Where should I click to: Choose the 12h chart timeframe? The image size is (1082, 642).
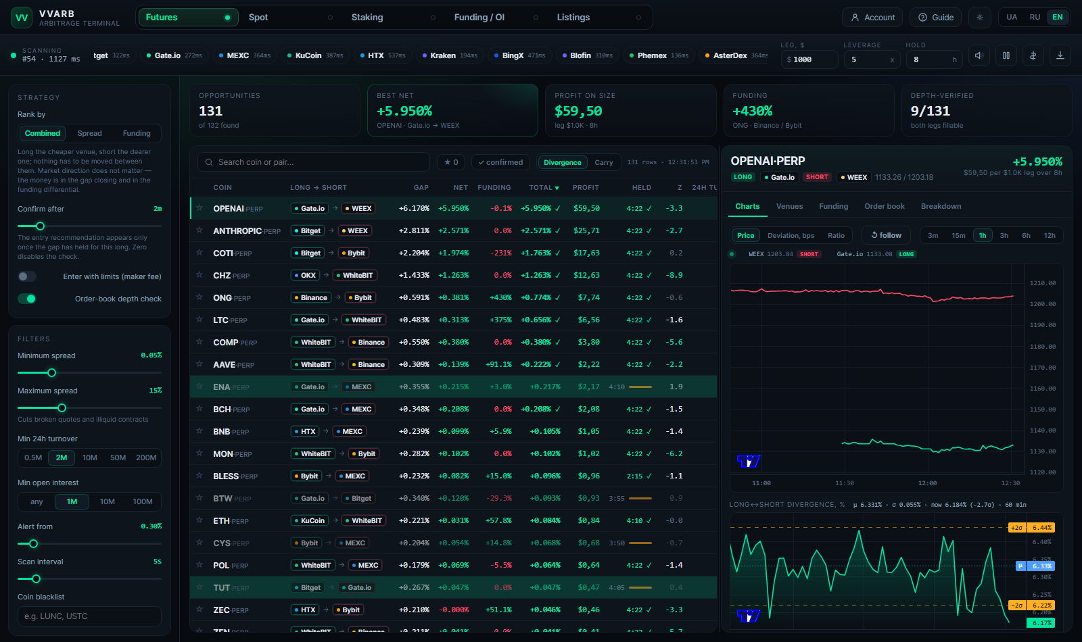(1050, 236)
